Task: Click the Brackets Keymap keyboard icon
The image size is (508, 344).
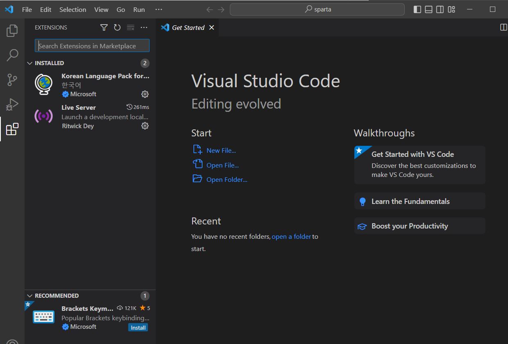Action: [44, 317]
